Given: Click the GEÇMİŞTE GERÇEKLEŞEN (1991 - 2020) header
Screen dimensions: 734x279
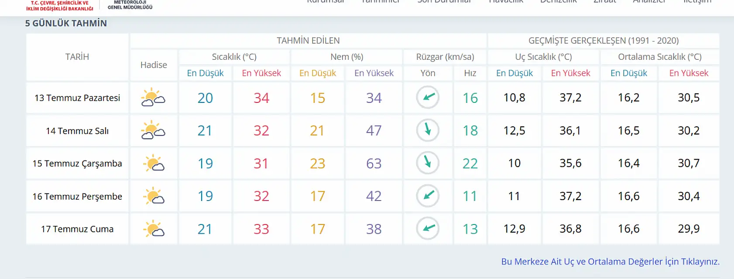Looking at the screenshot, I should pos(604,41).
